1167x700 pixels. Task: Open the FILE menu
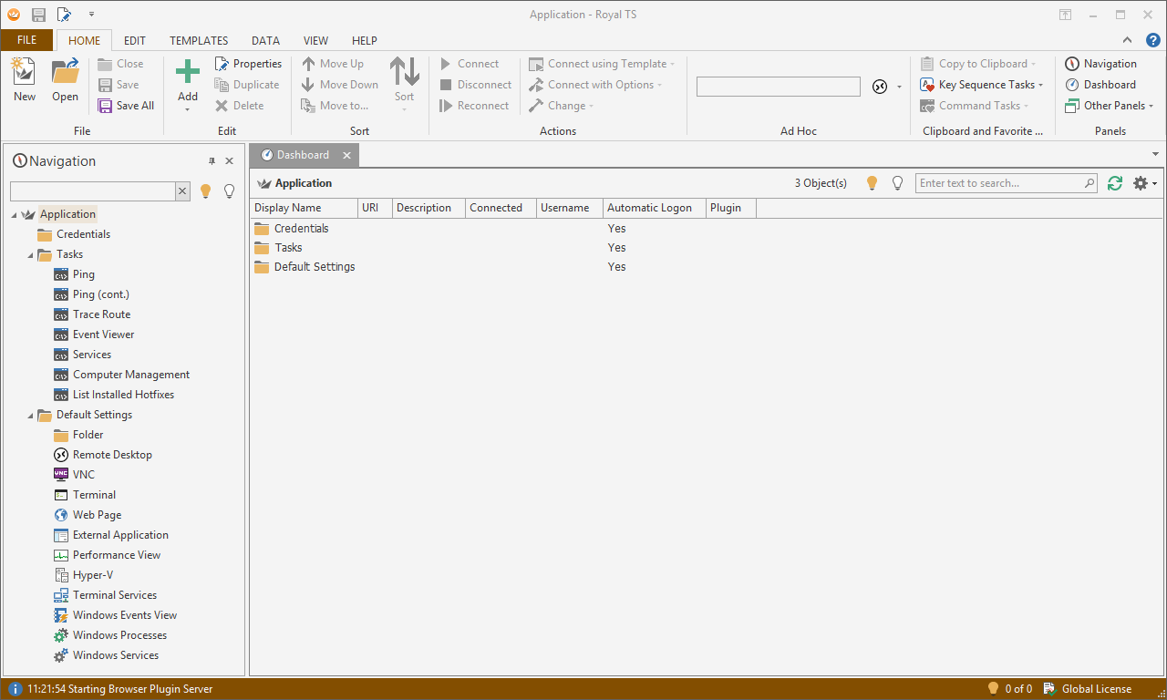tap(27, 40)
